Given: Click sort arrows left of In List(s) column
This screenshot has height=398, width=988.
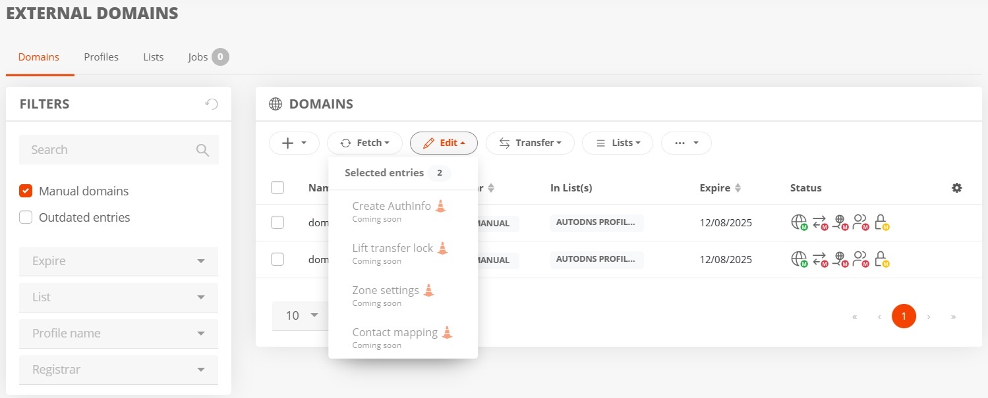Looking at the screenshot, I should [491, 188].
